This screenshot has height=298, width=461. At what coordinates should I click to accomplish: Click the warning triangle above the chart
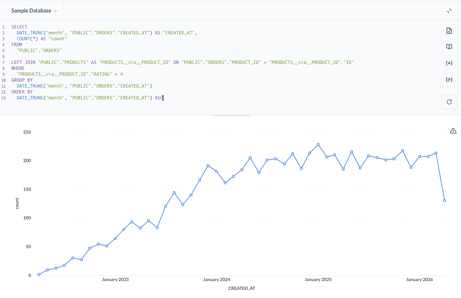point(453,131)
